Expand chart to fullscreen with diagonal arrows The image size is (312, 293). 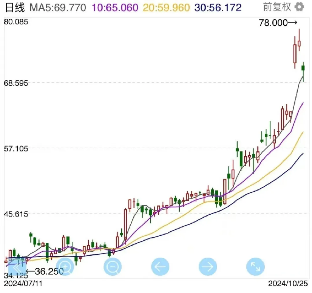255,267
